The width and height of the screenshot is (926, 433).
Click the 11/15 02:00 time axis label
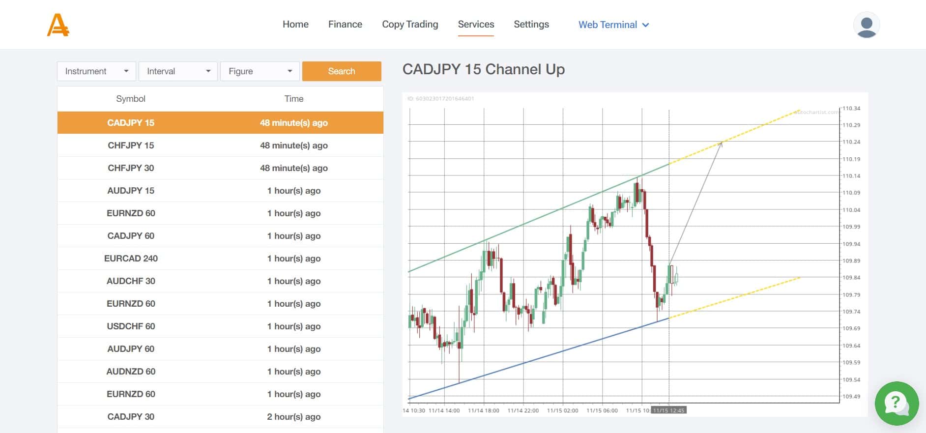(x=562, y=410)
